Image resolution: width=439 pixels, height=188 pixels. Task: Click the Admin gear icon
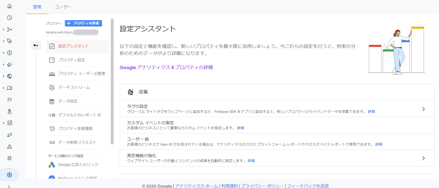[x=9, y=175]
